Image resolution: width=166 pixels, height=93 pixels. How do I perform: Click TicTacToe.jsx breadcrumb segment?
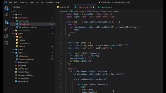(79, 11)
